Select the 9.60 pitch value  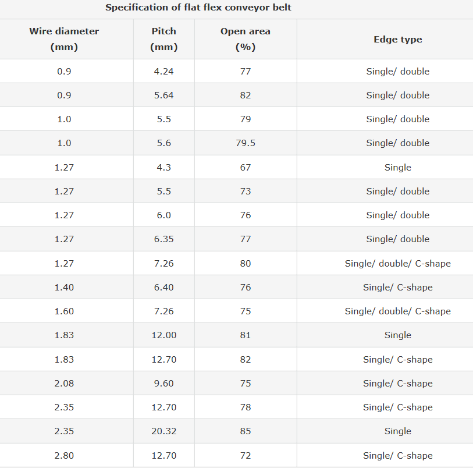click(x=164, y=383)
